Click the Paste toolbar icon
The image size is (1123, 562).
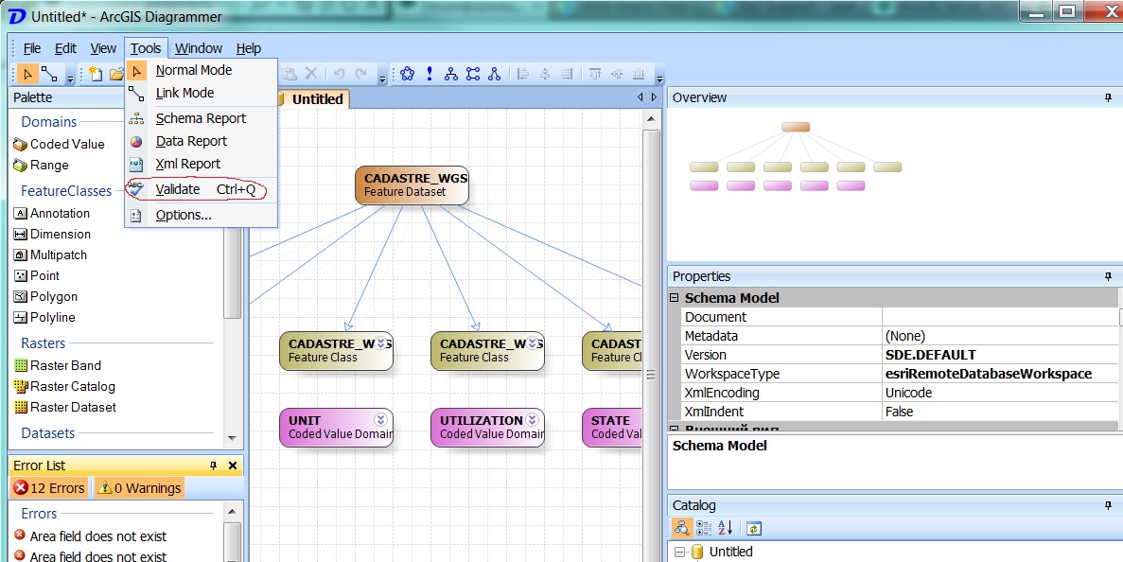pos(290,73)
